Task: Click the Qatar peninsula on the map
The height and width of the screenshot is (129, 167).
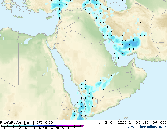Action: click(x=115, y=61)
